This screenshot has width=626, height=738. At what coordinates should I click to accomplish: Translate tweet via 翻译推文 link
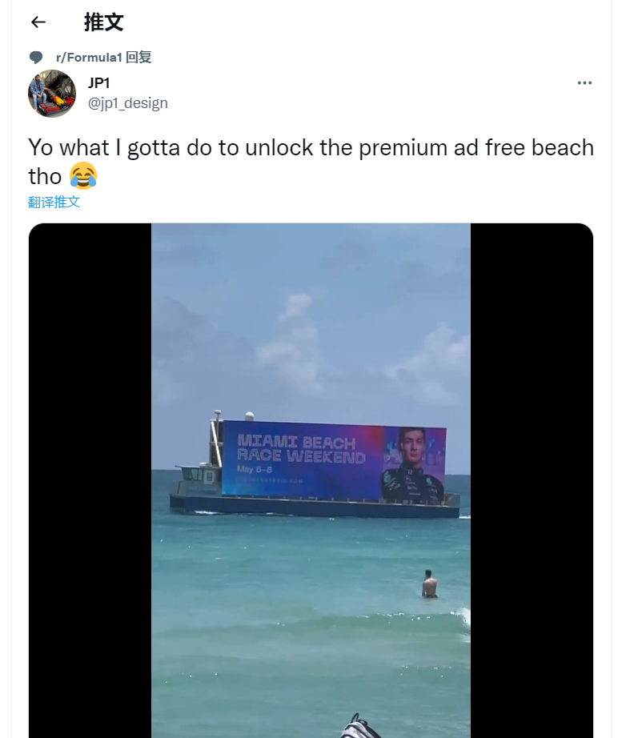(x=54, y=203)
